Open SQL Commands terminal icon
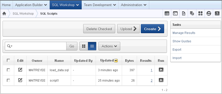This screenshot has height=94, width=222. pyautogui.click(x=175, y=14)
